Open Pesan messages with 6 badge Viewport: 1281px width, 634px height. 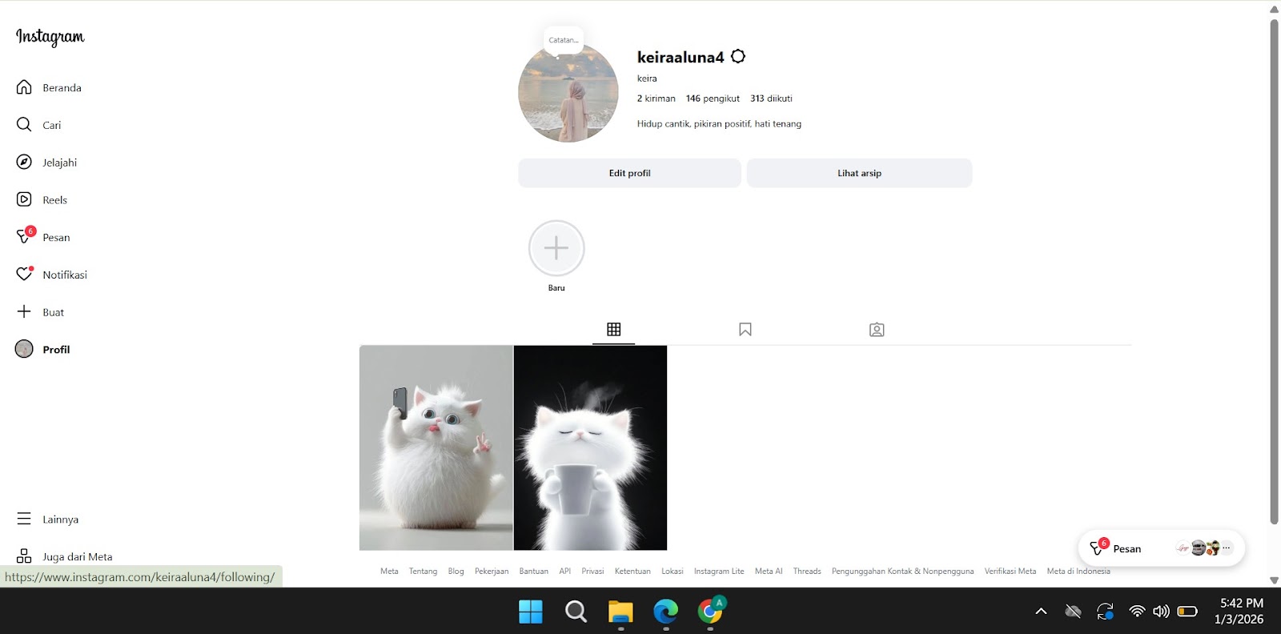(x=25, y=237)
